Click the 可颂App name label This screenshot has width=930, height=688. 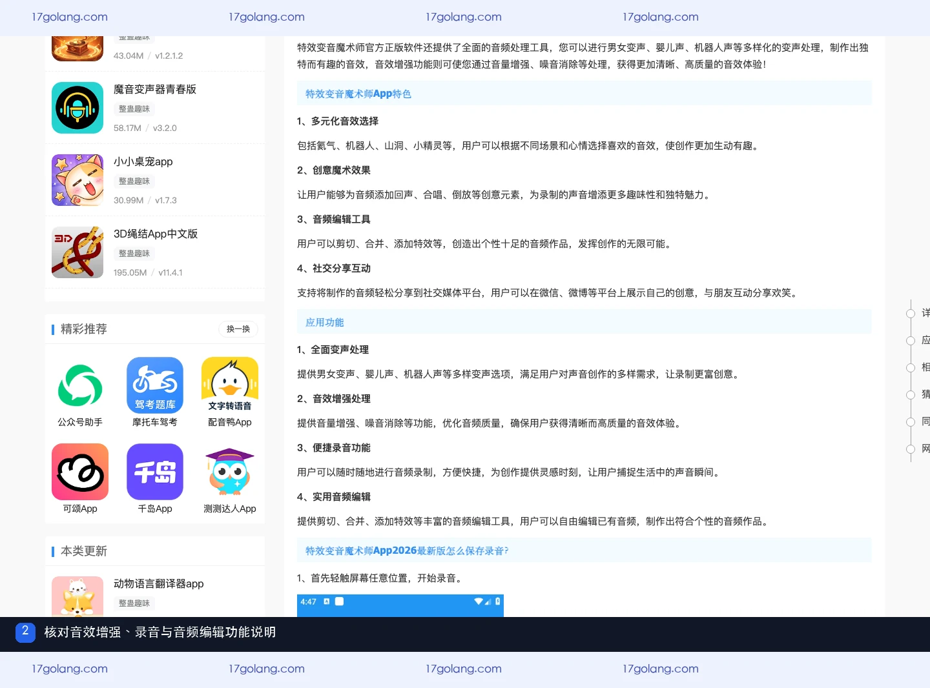80,509
